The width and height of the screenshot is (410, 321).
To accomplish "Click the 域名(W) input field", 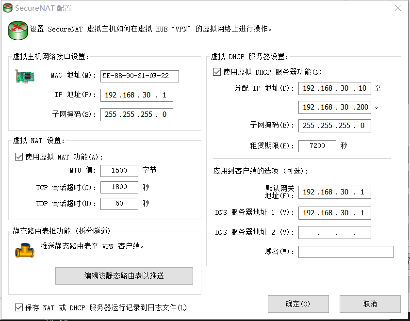I will (x=346, y=252).
